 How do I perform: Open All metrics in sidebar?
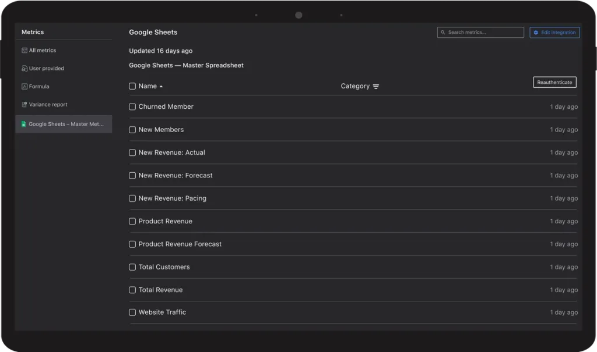42,50
